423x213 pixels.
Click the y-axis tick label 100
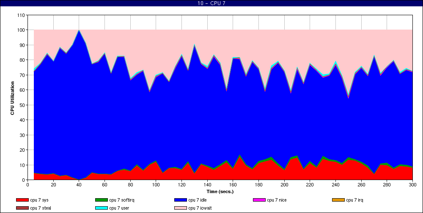pyautogui.click(x=22, y=30)
